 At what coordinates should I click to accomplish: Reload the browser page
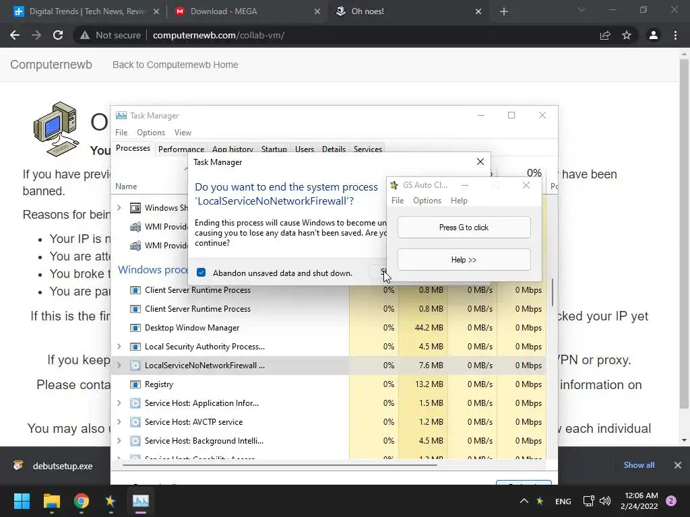[58, 35]
